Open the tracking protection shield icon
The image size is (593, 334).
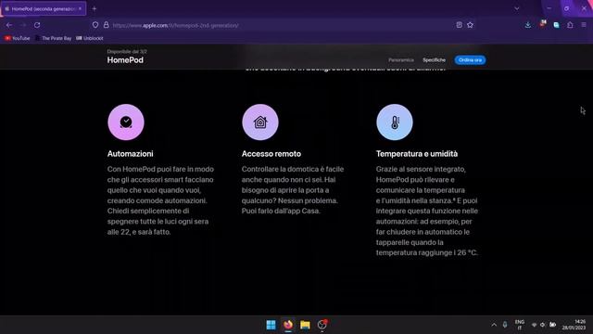95,25
